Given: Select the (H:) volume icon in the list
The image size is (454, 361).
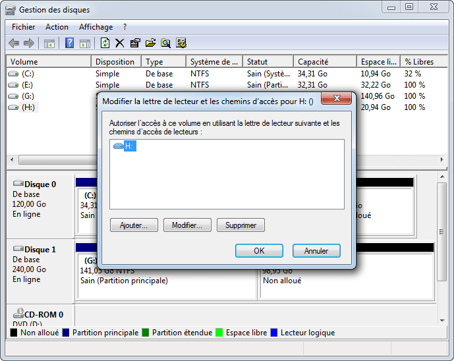Looking at the screenshot, I should 13,107.
